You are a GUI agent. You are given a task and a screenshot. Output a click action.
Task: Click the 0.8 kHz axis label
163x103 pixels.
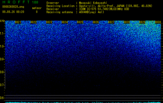[2, 72]
